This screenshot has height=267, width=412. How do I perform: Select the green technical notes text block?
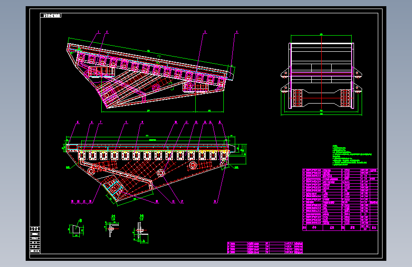point(352,155)
